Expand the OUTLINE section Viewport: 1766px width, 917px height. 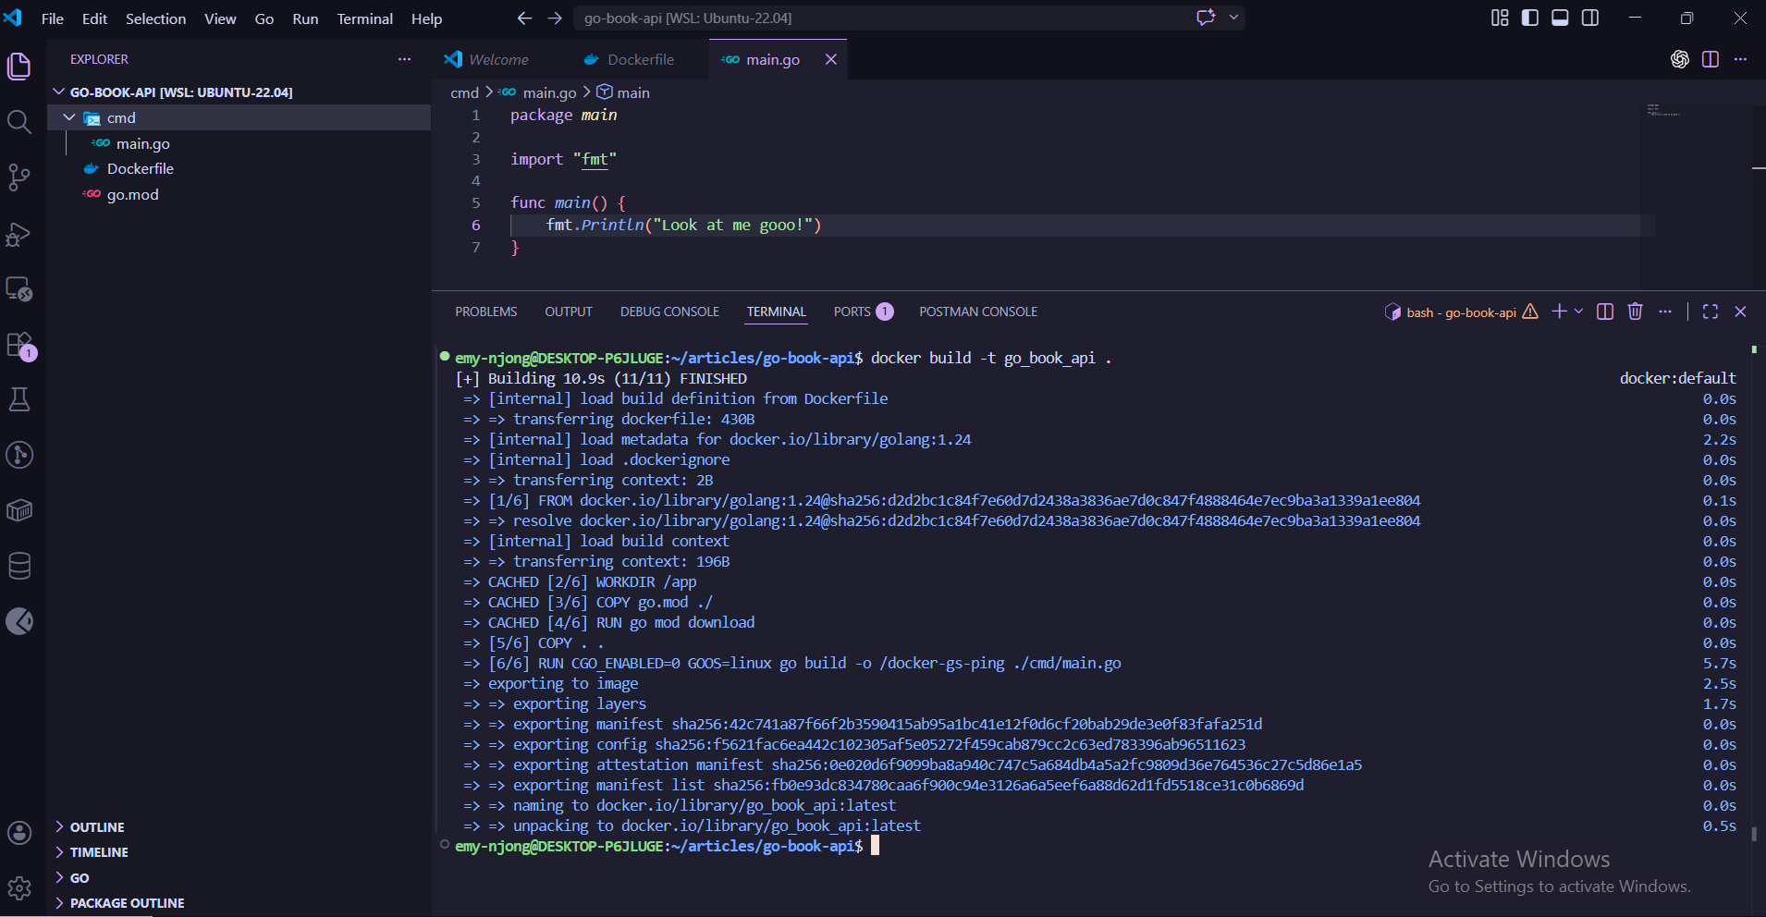(x=96, y=826)
